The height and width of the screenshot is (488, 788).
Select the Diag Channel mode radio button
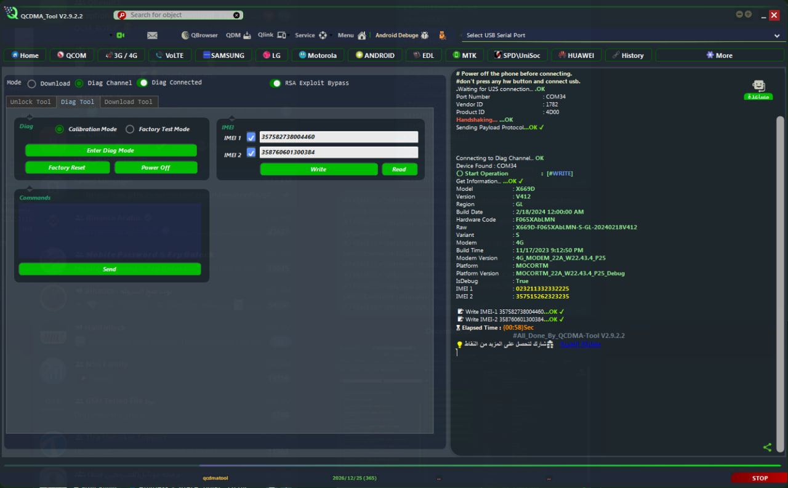(79, 83)
